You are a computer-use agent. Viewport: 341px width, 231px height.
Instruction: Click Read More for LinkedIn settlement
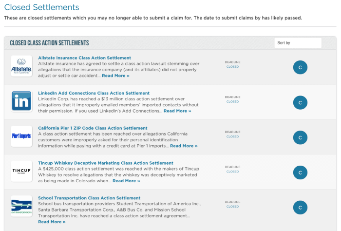pos(177,111)
